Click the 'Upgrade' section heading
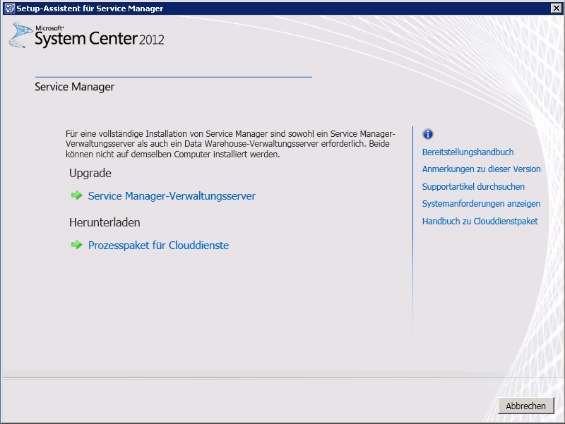 (90, 173)
